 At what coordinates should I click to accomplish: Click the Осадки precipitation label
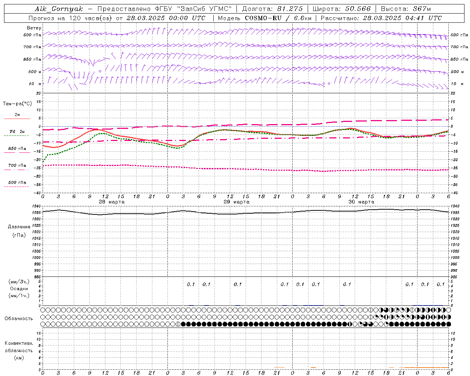pos(19,289)
